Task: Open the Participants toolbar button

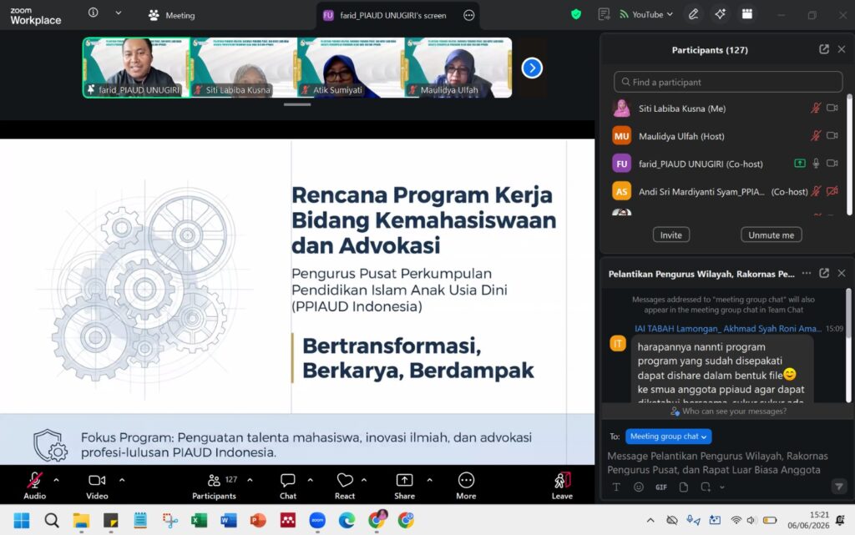Action: [214, 486]
